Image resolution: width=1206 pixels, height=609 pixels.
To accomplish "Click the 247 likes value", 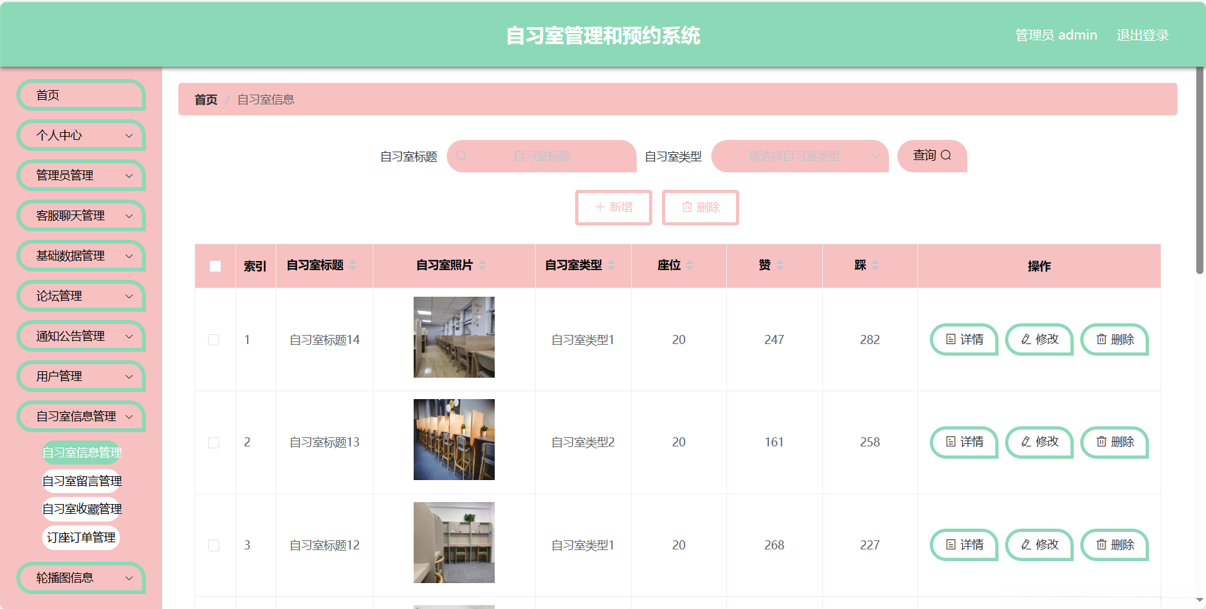I will [x=774, y=340].
